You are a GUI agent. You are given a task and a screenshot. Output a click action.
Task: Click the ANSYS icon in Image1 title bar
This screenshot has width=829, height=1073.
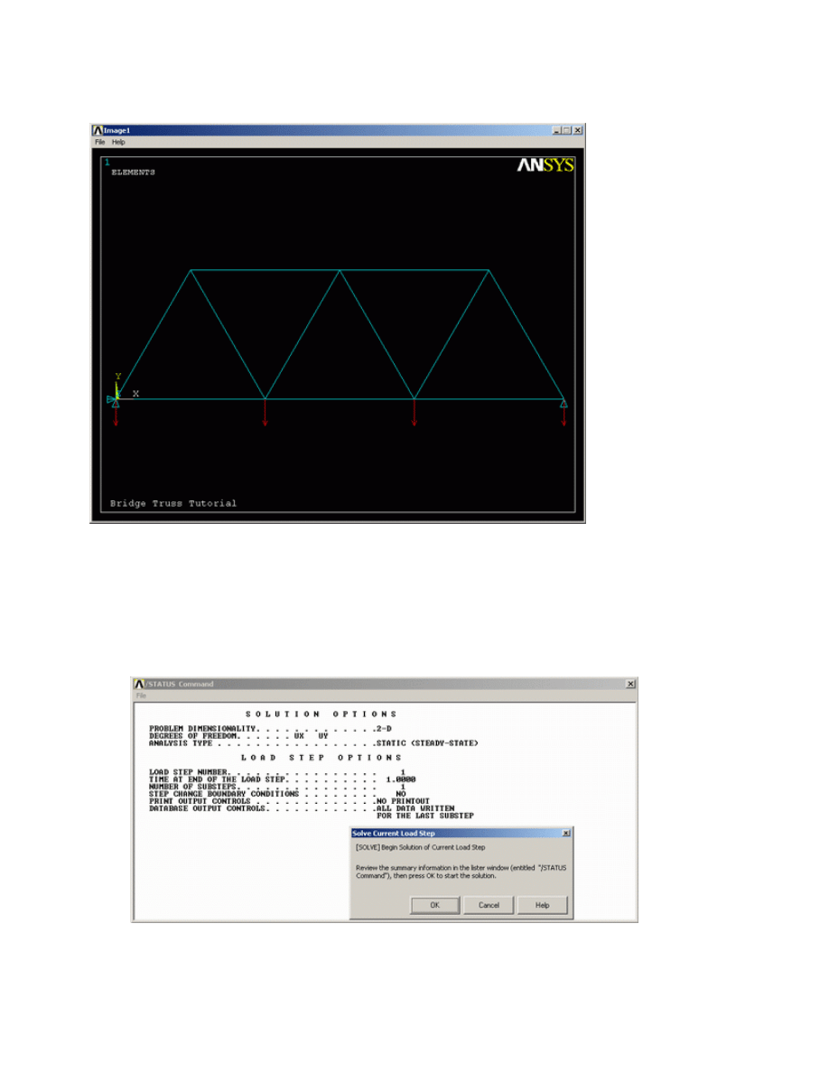click(x=98, y=130)
